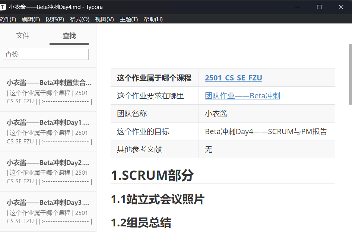Open the 主题(T) menu

point(129,19)
